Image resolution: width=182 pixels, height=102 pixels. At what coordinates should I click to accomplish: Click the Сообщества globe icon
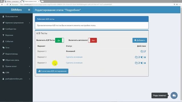coord(3,29)
